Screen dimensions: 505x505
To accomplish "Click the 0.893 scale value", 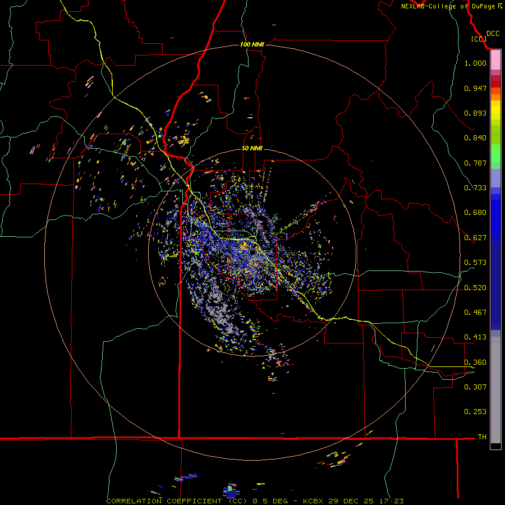I will coord(475,113).
